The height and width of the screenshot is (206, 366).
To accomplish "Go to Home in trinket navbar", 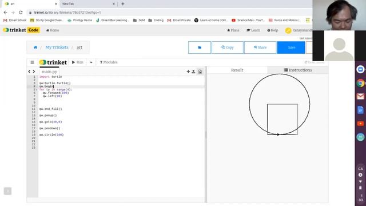I will coord(53,30).
